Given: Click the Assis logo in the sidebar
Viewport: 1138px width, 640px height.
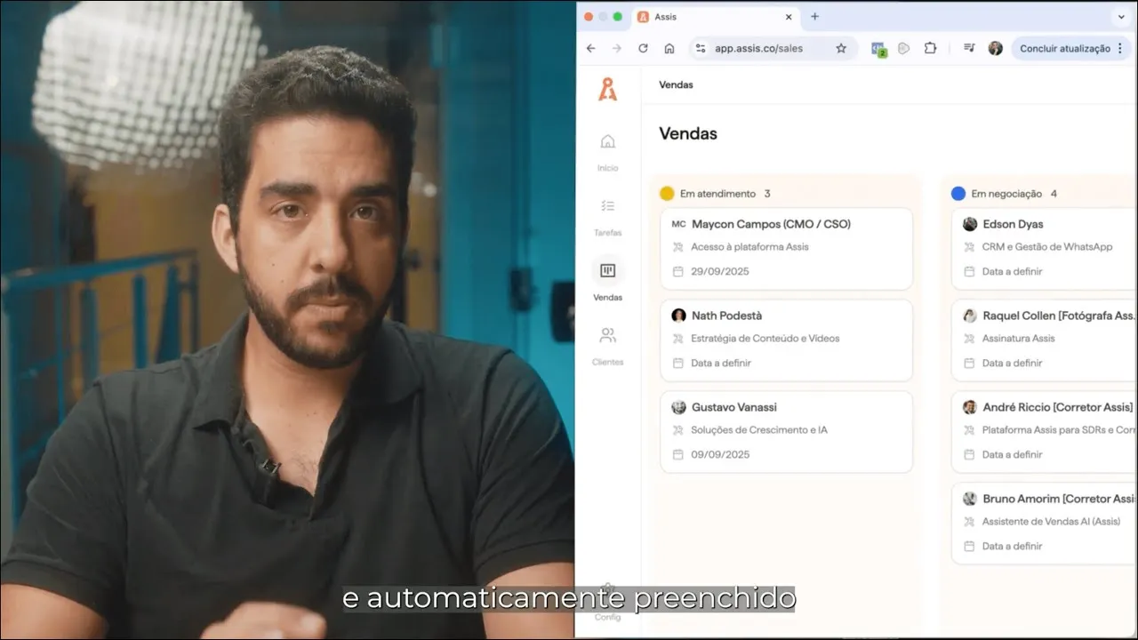Looking at the screenshot, I should click(x=607, y=89).
